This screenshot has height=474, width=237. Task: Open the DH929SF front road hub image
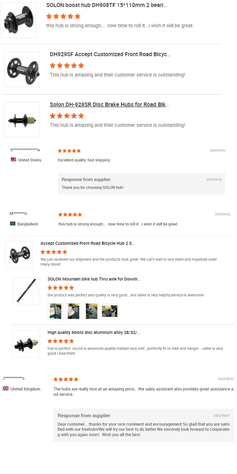pos(22,69)
